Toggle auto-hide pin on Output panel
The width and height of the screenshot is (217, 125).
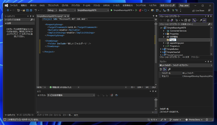point(153,91)
